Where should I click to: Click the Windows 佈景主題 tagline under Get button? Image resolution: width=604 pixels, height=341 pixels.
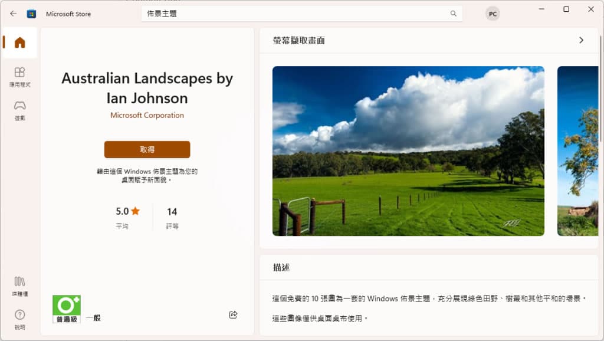(x=147, y=175)
